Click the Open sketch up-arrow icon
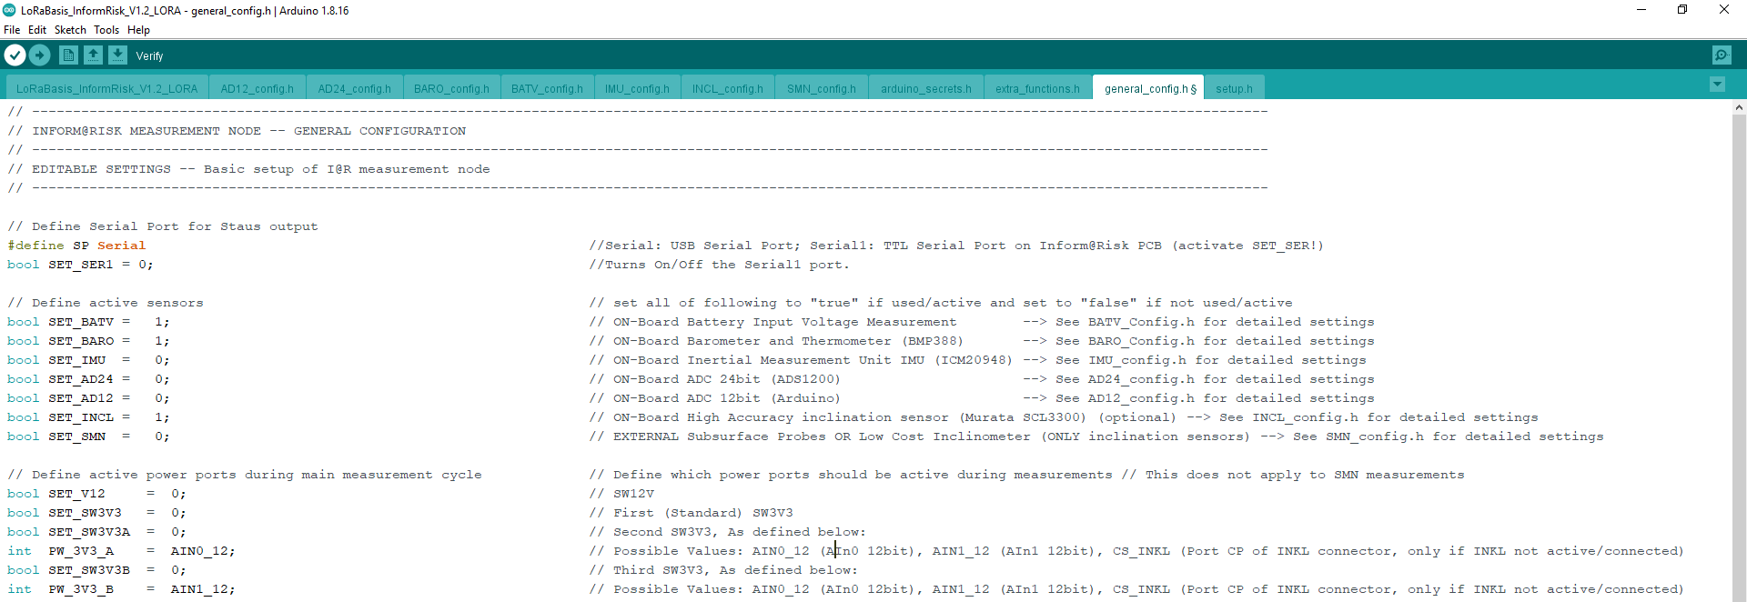Image resolution: width=1747 pixels, height=602 pixels. tap(93, 55)
